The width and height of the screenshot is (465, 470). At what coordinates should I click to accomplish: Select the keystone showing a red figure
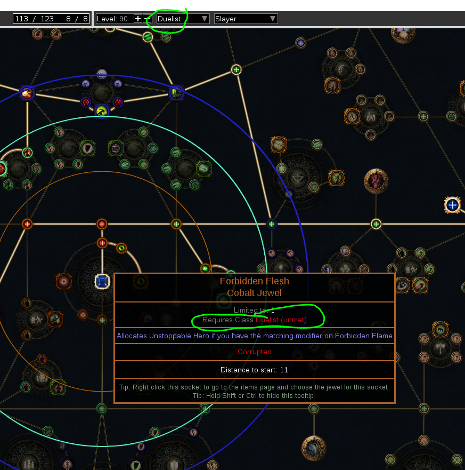(x=376, y=181)
